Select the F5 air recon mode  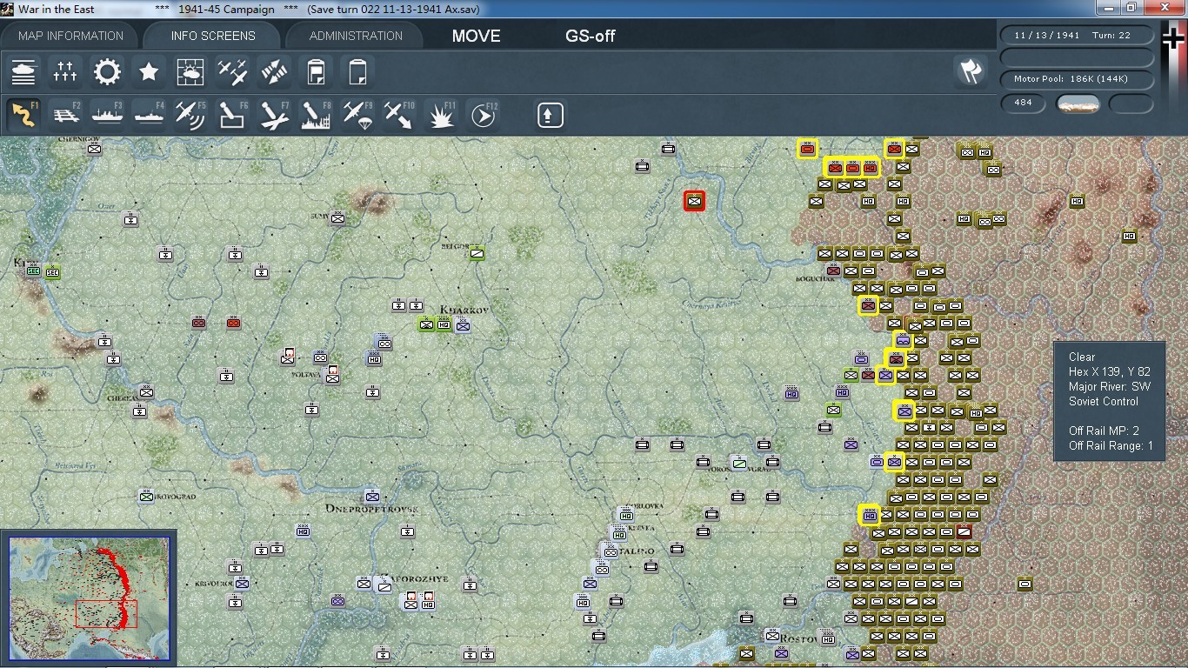click(190, 115)
